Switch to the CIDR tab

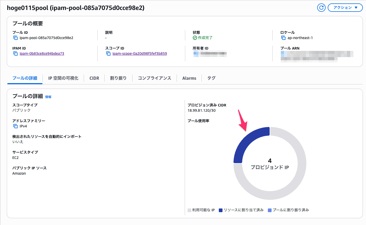click(x=94, y=78)
